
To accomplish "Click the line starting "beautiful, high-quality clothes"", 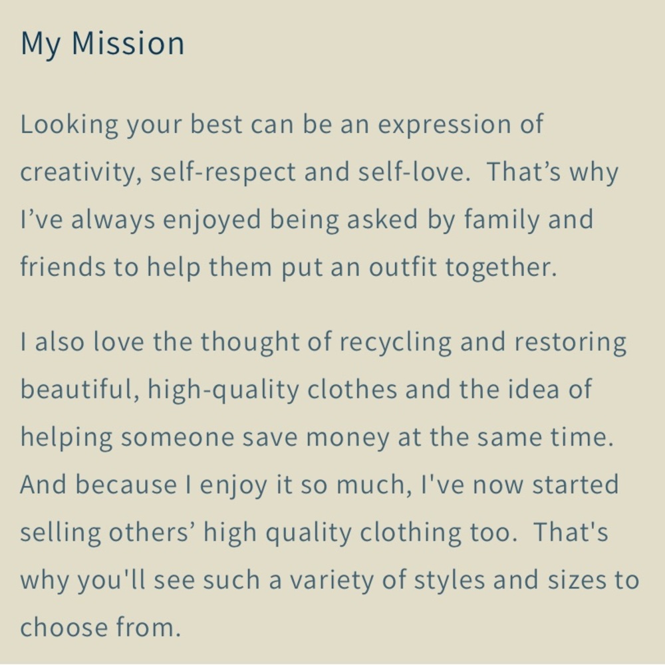I will (306, 390).
